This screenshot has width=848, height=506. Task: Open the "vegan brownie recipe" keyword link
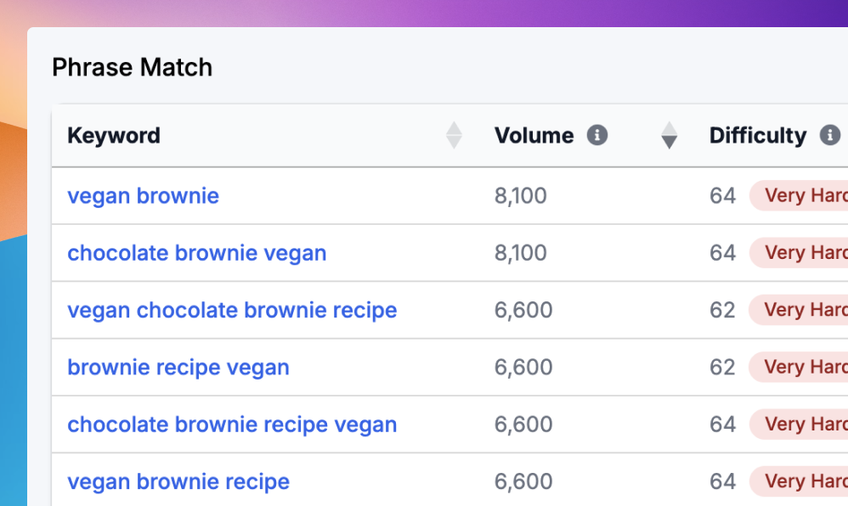(178, 482)
